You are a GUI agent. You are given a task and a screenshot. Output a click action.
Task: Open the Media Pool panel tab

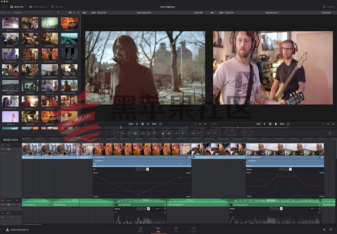coord(17,7)
